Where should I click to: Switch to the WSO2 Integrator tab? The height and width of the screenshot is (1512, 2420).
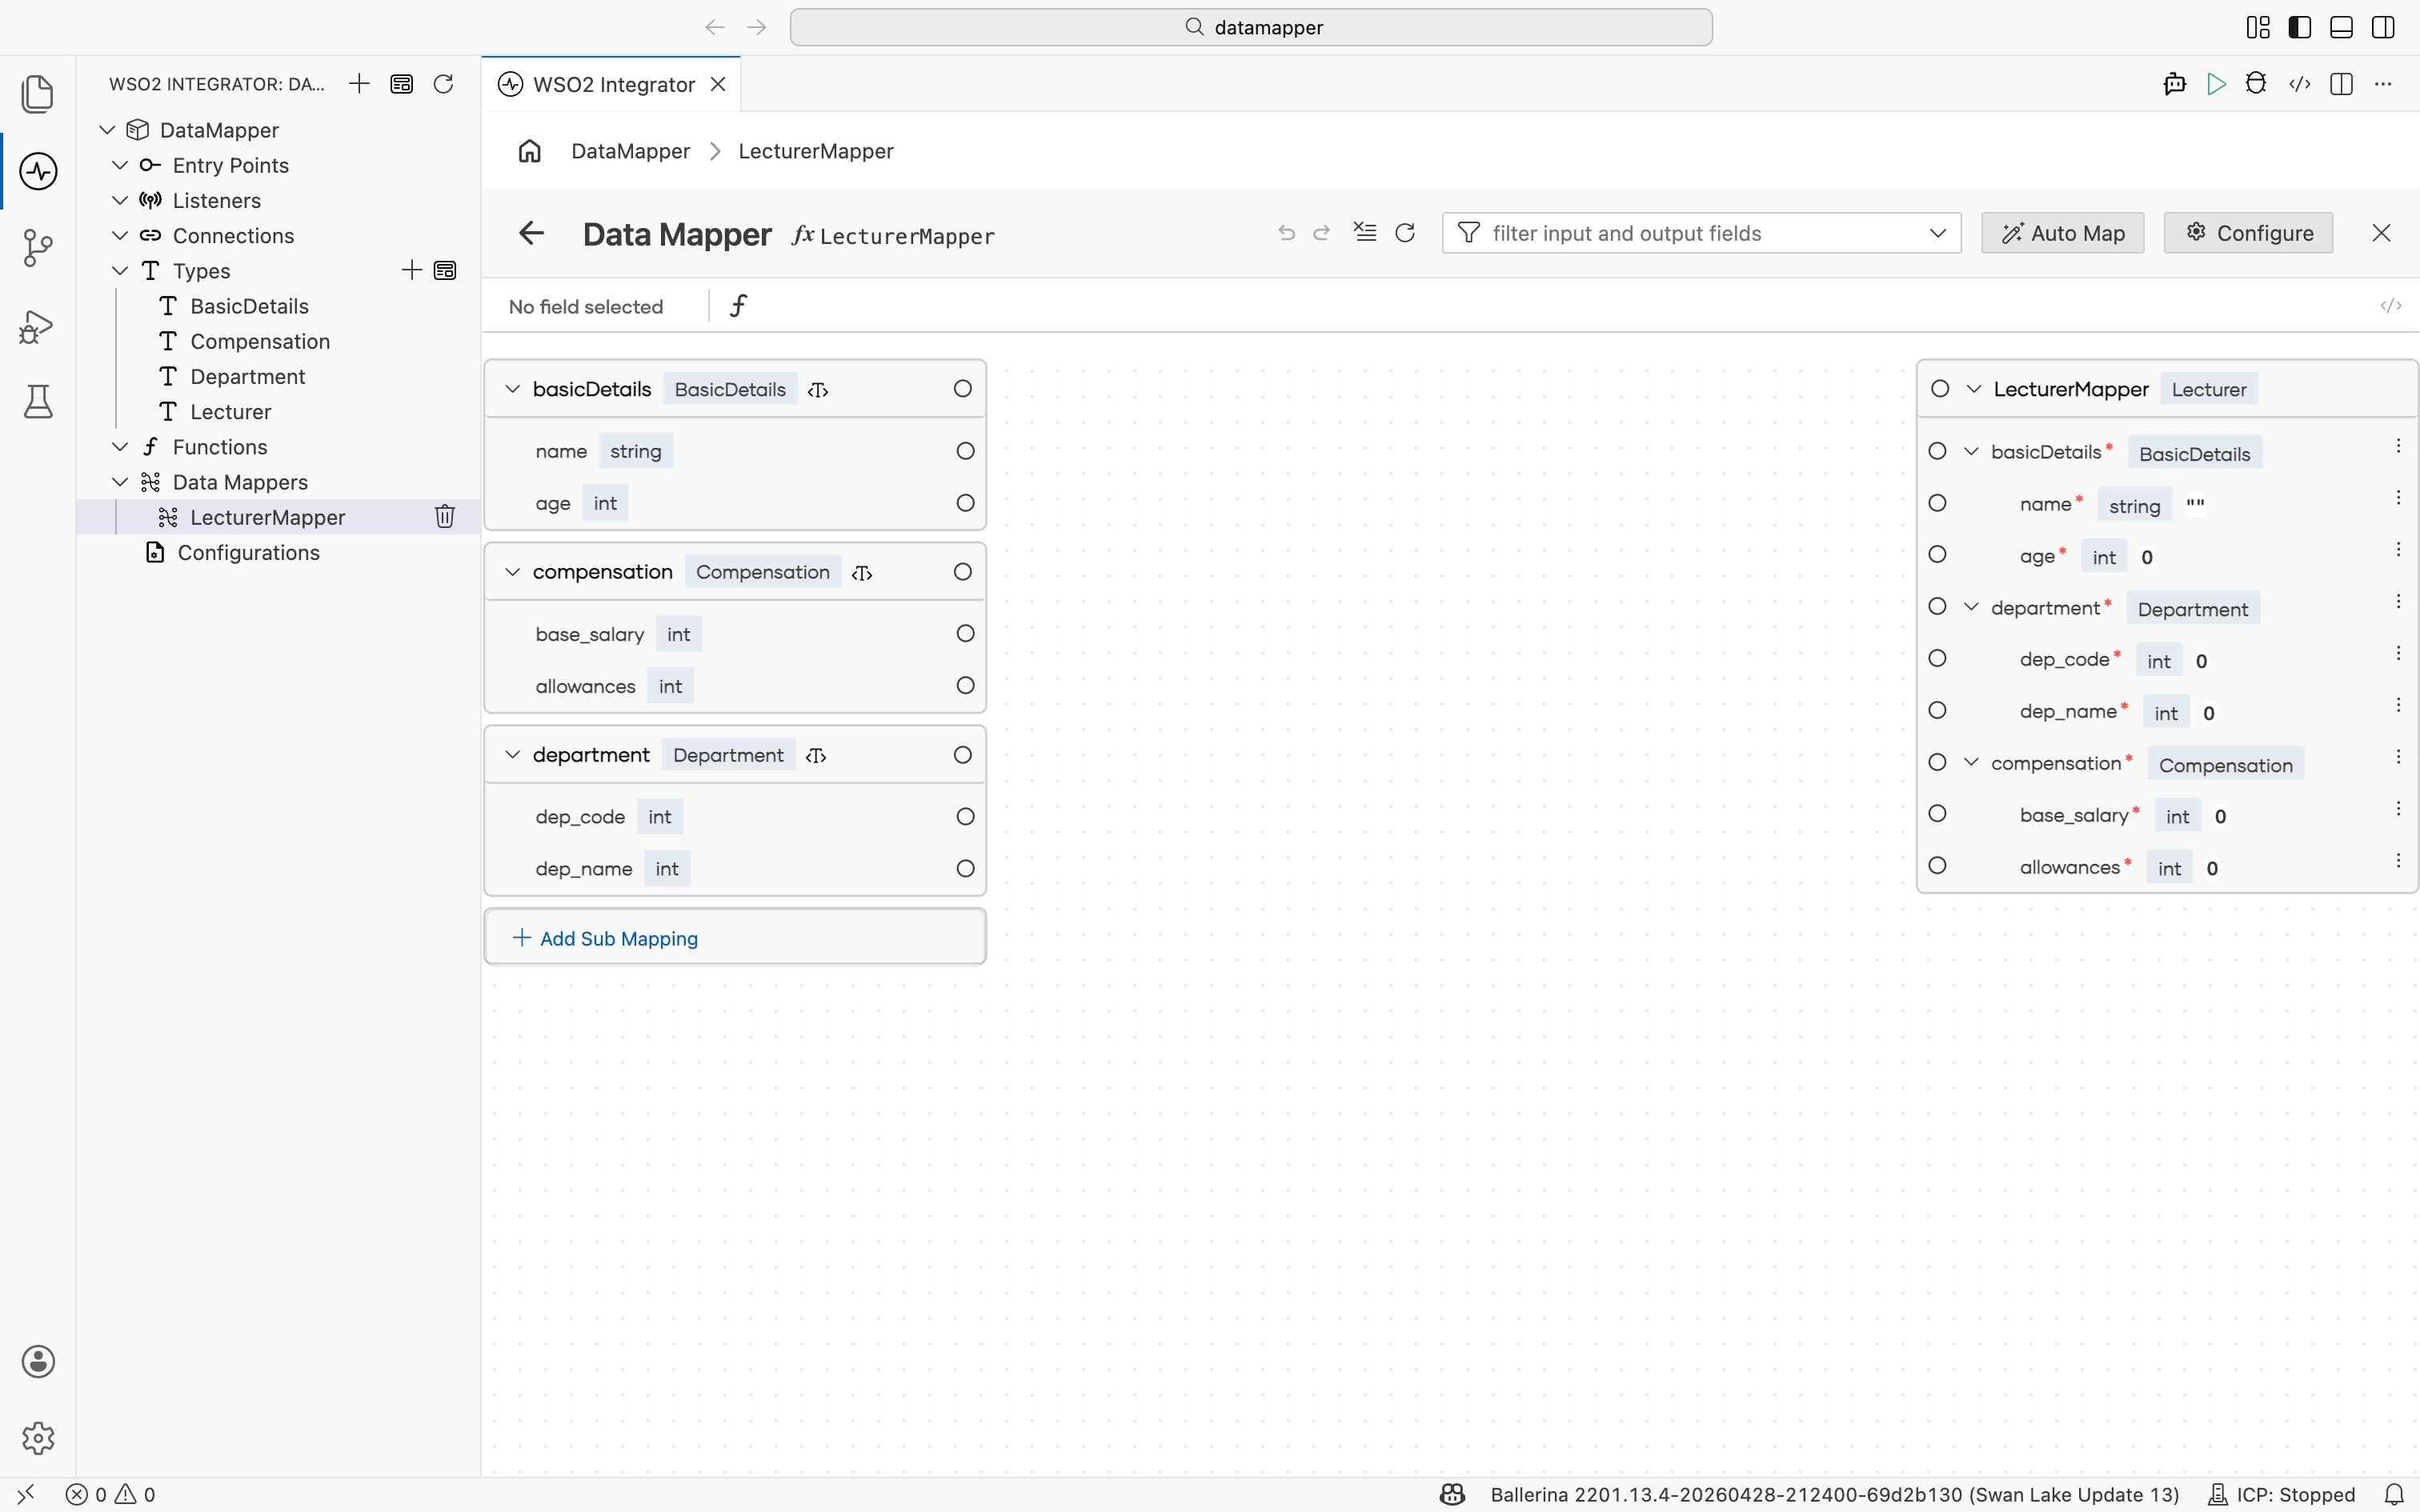tap(612, 84)
